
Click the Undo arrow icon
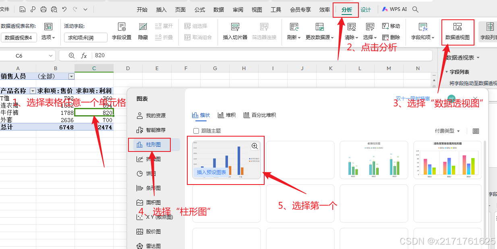[64, 9]
